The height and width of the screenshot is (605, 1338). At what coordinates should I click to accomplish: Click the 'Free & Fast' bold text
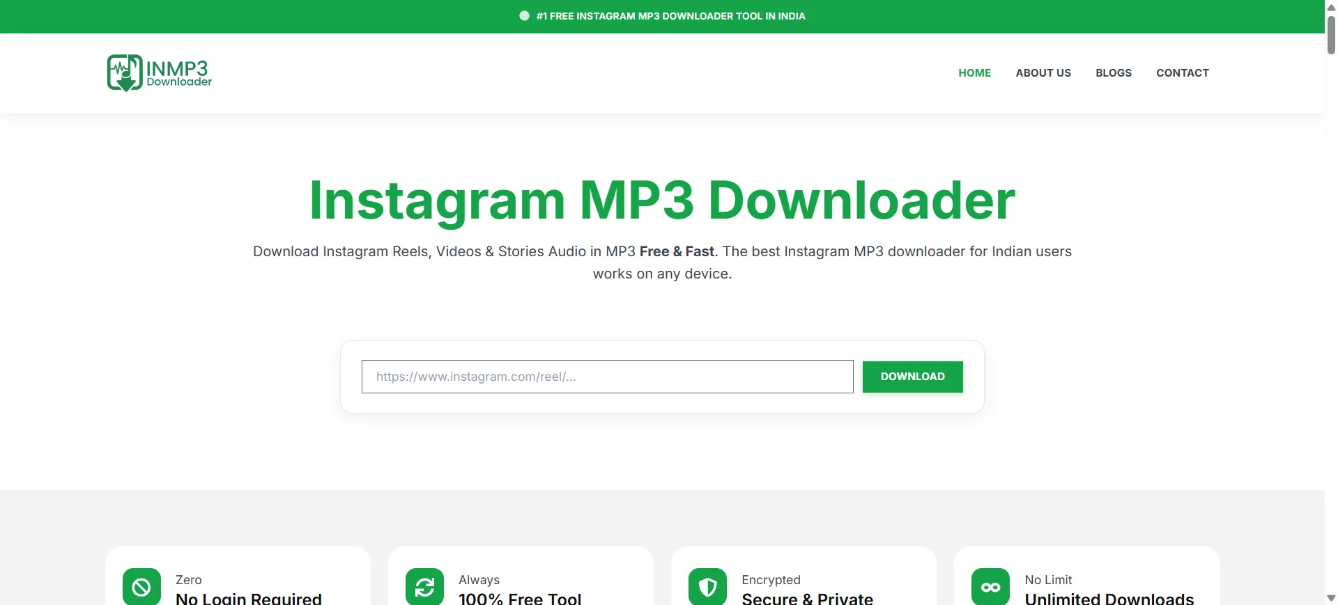tap(677, 251)
